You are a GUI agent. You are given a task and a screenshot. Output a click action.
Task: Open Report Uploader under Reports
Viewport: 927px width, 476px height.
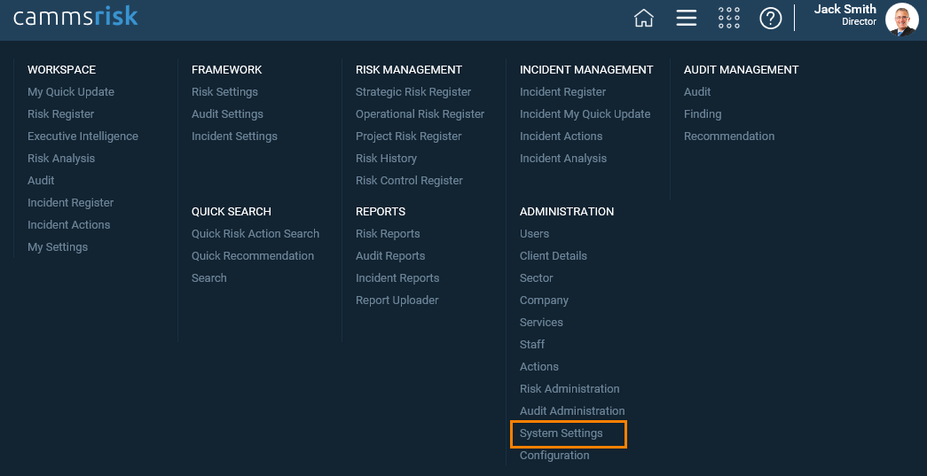[397, 300]
